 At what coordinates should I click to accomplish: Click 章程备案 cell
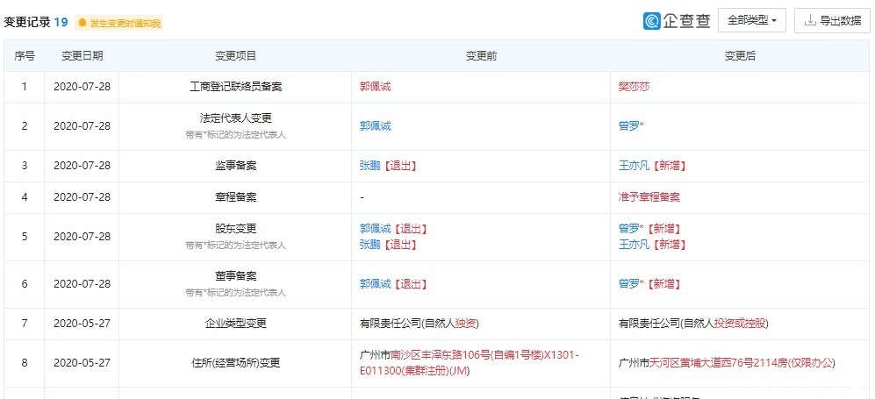235,196
